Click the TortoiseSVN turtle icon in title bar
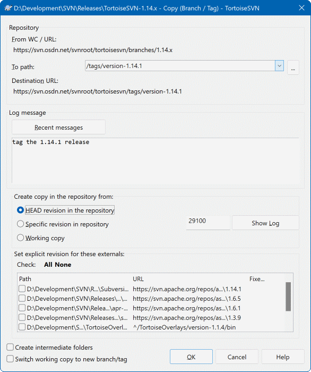 pyautogui.click(x=8, y=8)
